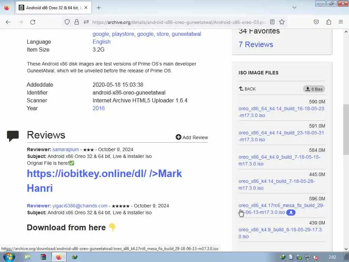
Task: Click the English language link
Action: coord(102,42)
